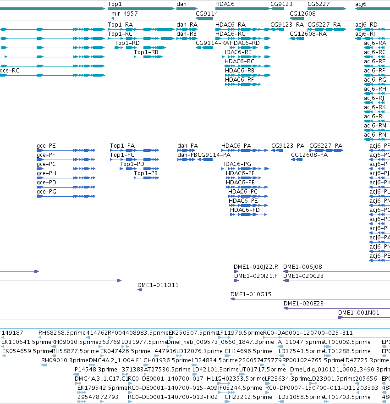Select transcript acj6-RI
Screen dimensions: 390x404
[x=373, y=39]
